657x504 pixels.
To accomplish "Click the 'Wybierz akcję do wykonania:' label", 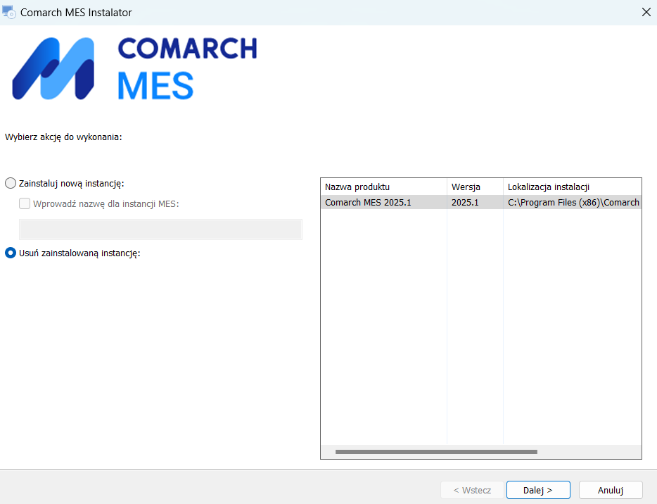I will click(64, 137).
